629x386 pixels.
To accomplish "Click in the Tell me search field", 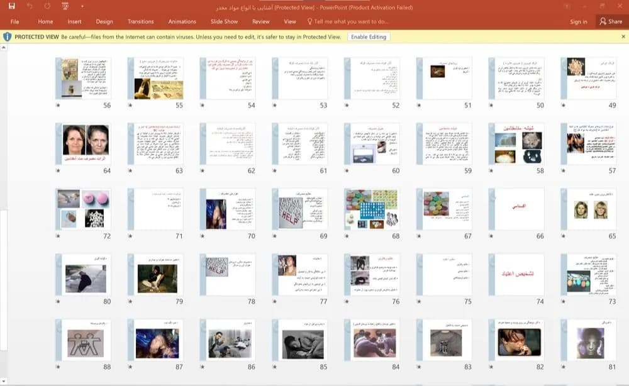I will [351, 21].
